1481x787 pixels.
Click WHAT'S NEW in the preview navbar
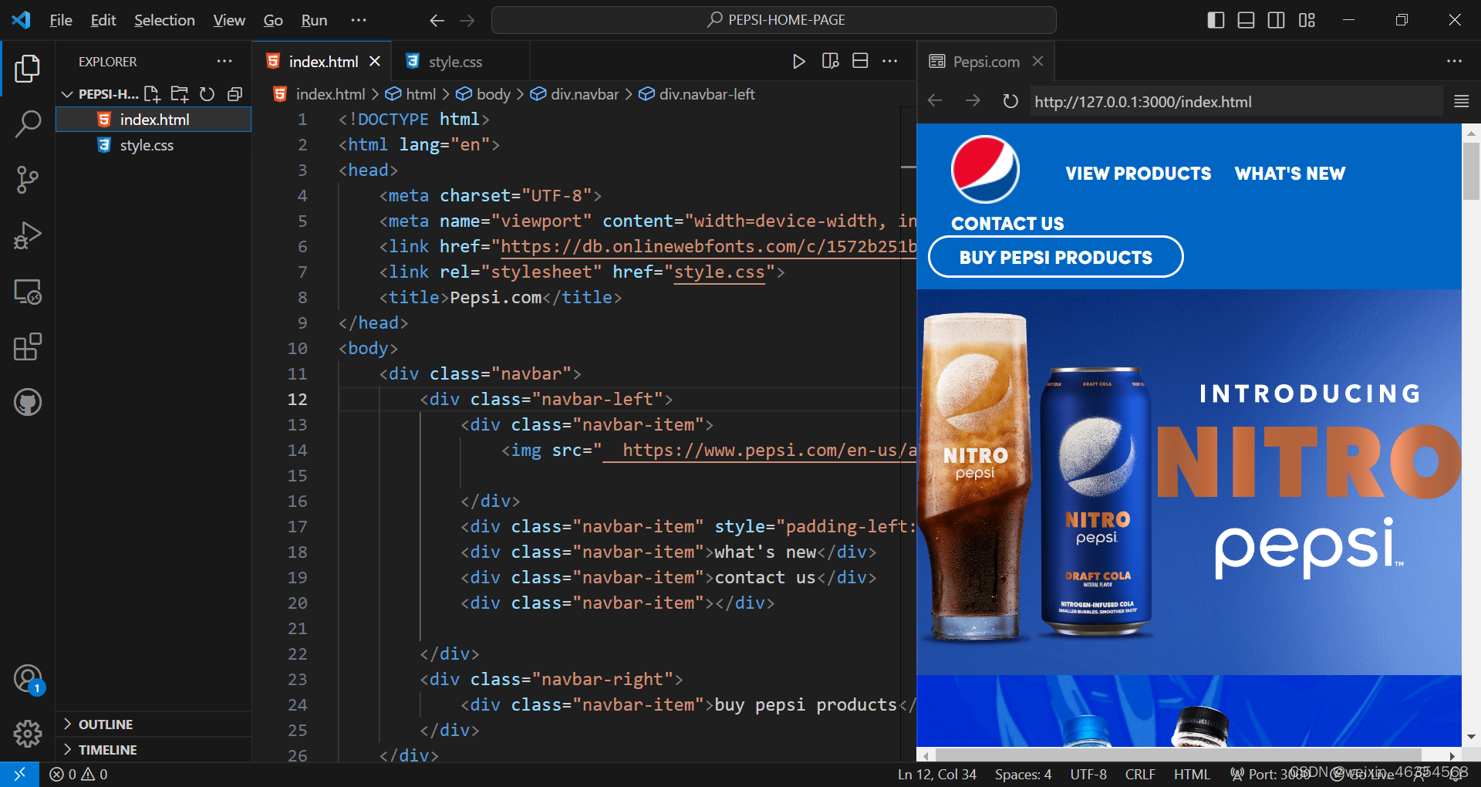click(1290, 174)
